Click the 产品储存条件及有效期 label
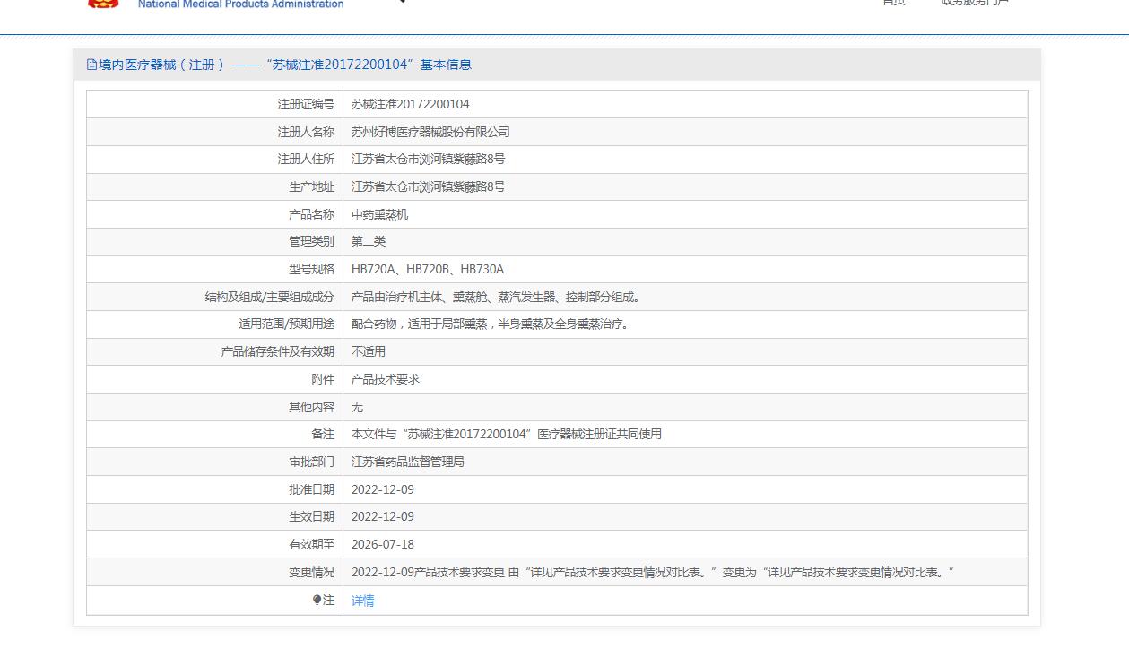This screenshot has width=1129, height=649. 277,351
